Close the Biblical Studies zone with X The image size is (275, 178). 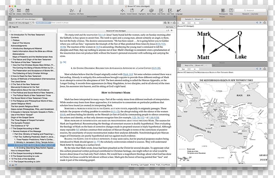click(175, 16)
